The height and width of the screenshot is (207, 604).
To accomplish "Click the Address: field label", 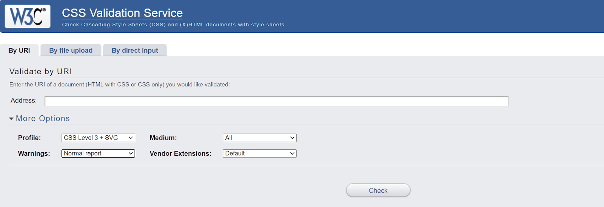I will pyautogui.click(x=23, y=101).
